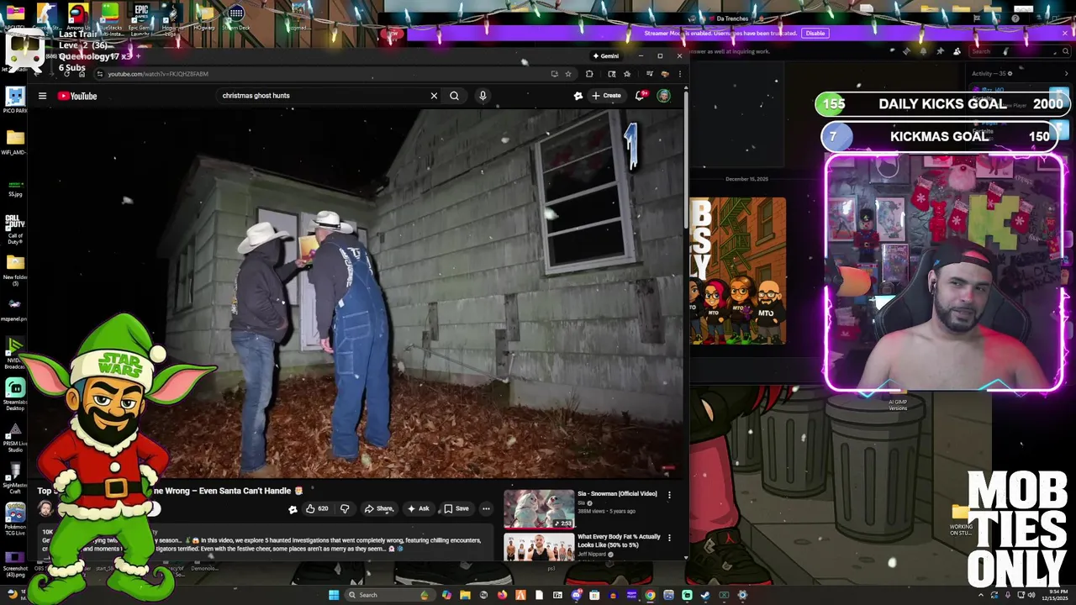1076x605 pixels.
Task: Go to YouTube home via logo
Action: point(77,96)
